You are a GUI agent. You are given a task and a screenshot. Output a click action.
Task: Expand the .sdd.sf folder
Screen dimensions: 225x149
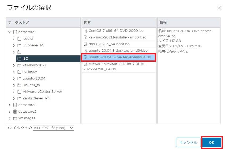click(x=14, y=39)
